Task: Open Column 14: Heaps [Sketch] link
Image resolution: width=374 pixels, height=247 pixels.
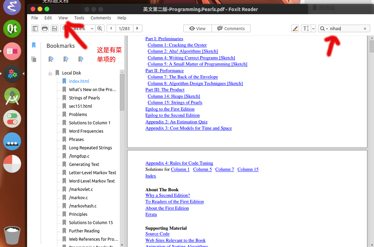Action: click(174, 96)
